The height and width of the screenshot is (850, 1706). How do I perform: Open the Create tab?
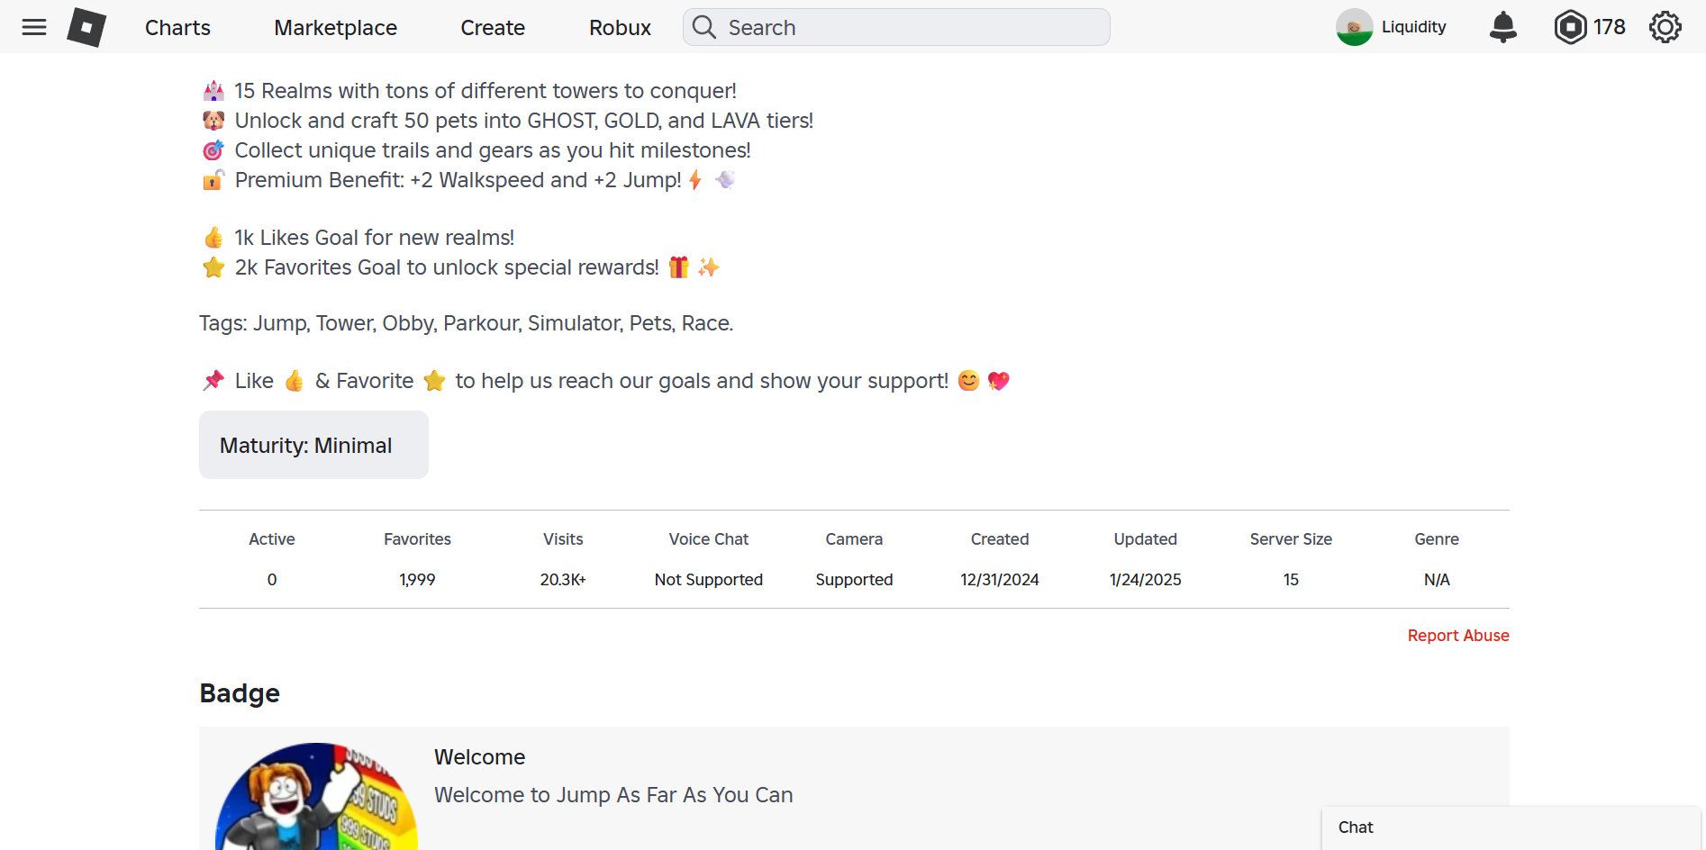[x=492, y=27]
